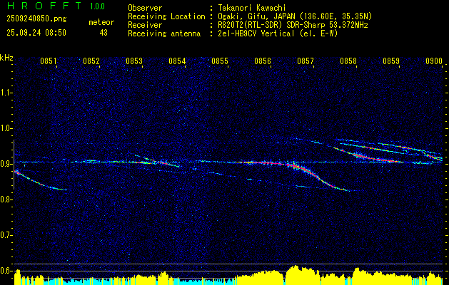Image resolution: width=449 pixels, height=285 pixels.
Task: Click the 0855 time marker
Action: pyautogui.click(x=220, y=61)
